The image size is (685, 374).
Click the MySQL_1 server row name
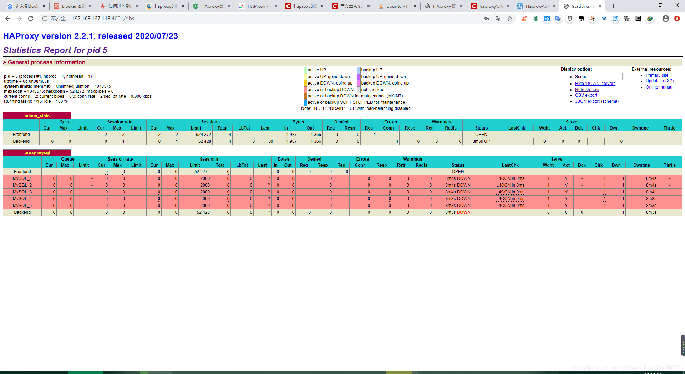tap(22, 178)
